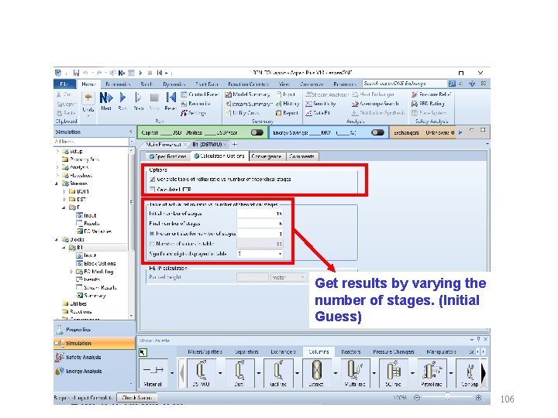This screenshot has width=558, height=418.
Task: Open Stream Summary in the ribbon
Action: tap(249, 104)
